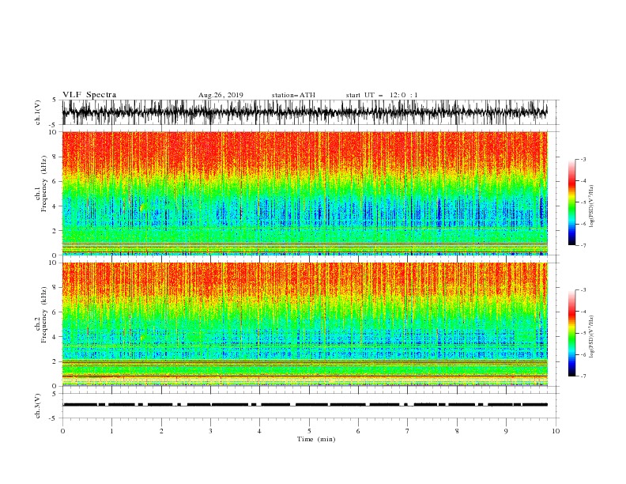The image size is (626, 484).
Task: Click the ch.3 black signal bar
Action: (304, 405)
